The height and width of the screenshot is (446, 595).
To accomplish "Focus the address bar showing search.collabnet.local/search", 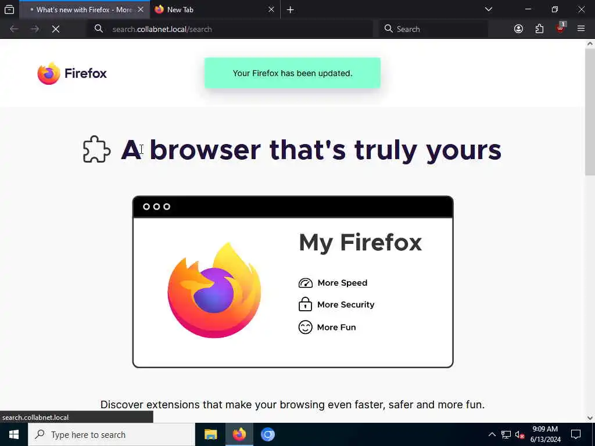I will coord(230,29).
